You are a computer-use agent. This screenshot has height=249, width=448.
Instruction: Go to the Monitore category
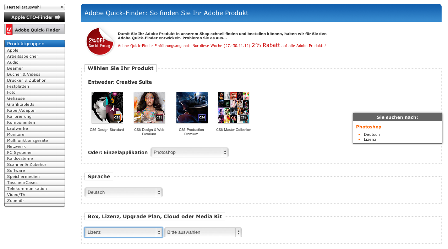coord(16,134)
